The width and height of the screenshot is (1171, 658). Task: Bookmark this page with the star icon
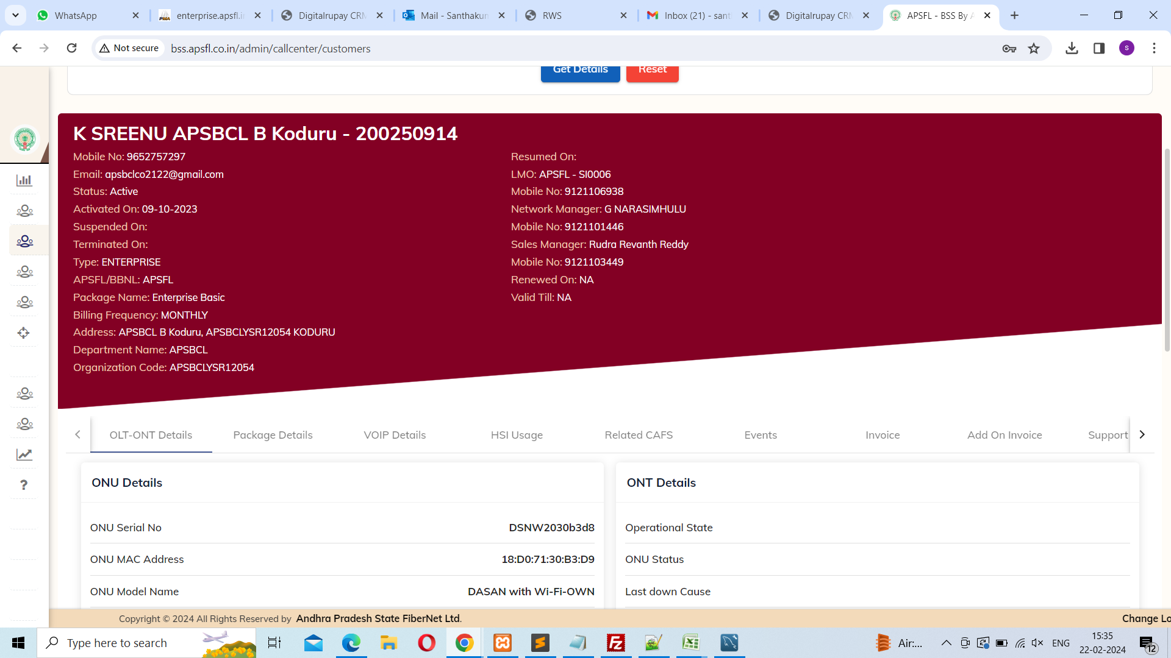1034,48
